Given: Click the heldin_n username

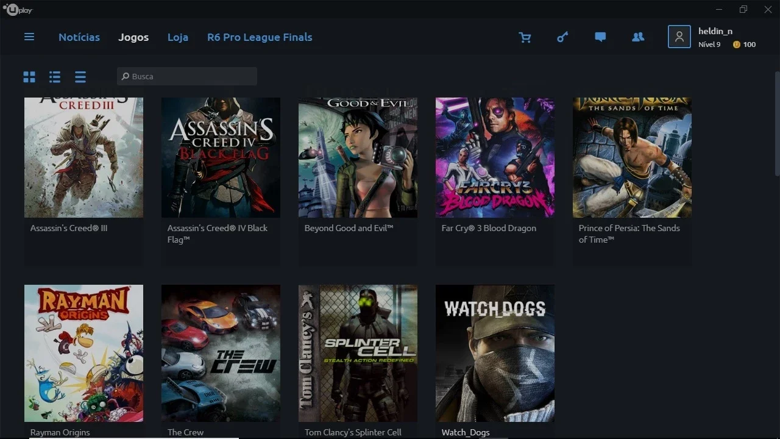Looking at the screenshot, I should coord(715,31).
